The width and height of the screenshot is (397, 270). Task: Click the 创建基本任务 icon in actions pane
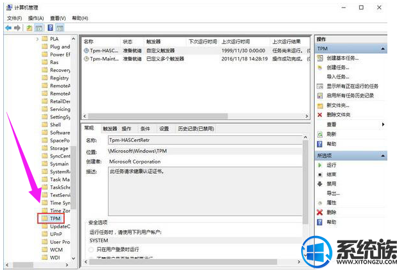pos(320,58)
